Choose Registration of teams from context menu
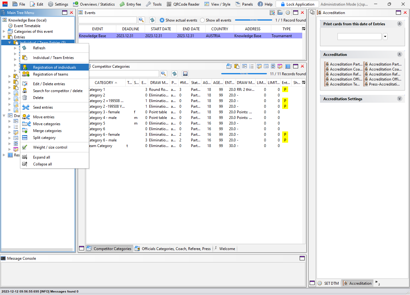This screenshot has height=295, width=410. [50, 74]
